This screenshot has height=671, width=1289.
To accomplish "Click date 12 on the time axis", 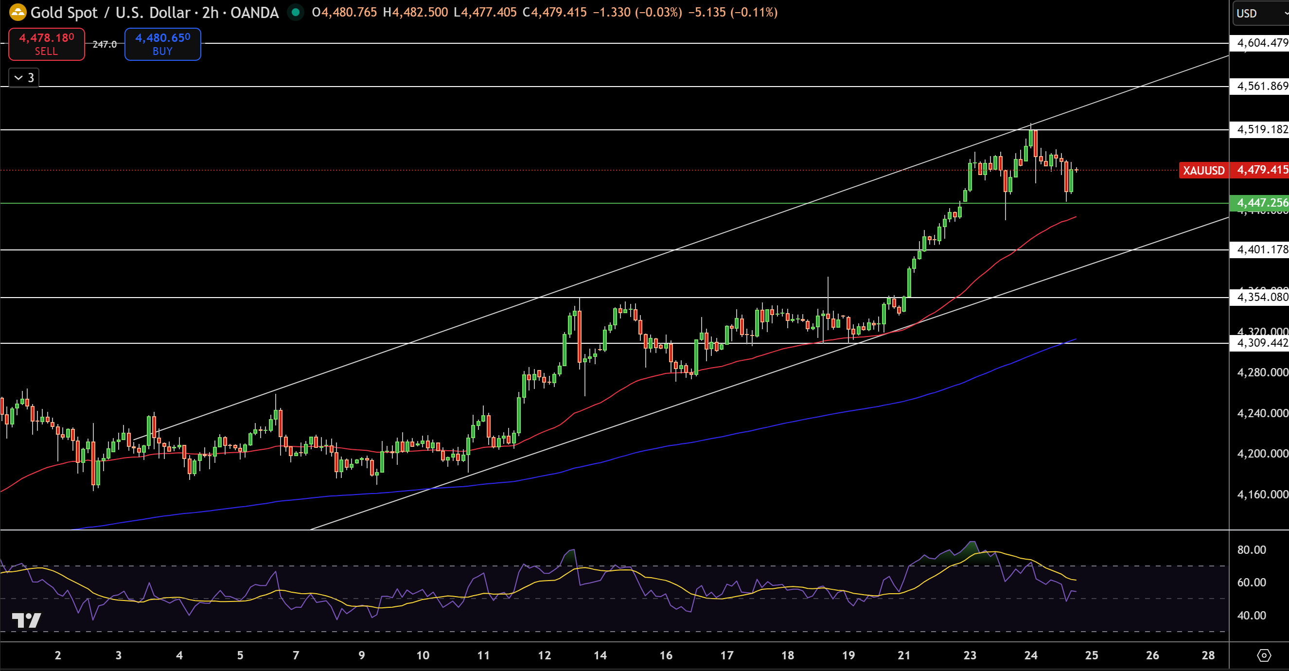I will [544, 655].
